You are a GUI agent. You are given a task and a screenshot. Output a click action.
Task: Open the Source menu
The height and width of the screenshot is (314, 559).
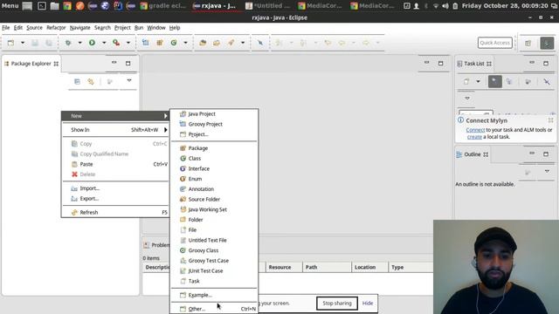(34, 28)
